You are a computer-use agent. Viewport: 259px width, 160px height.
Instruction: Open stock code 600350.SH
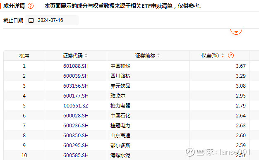point(76,135)
